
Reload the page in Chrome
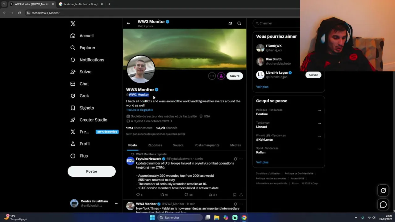point(19,13)
